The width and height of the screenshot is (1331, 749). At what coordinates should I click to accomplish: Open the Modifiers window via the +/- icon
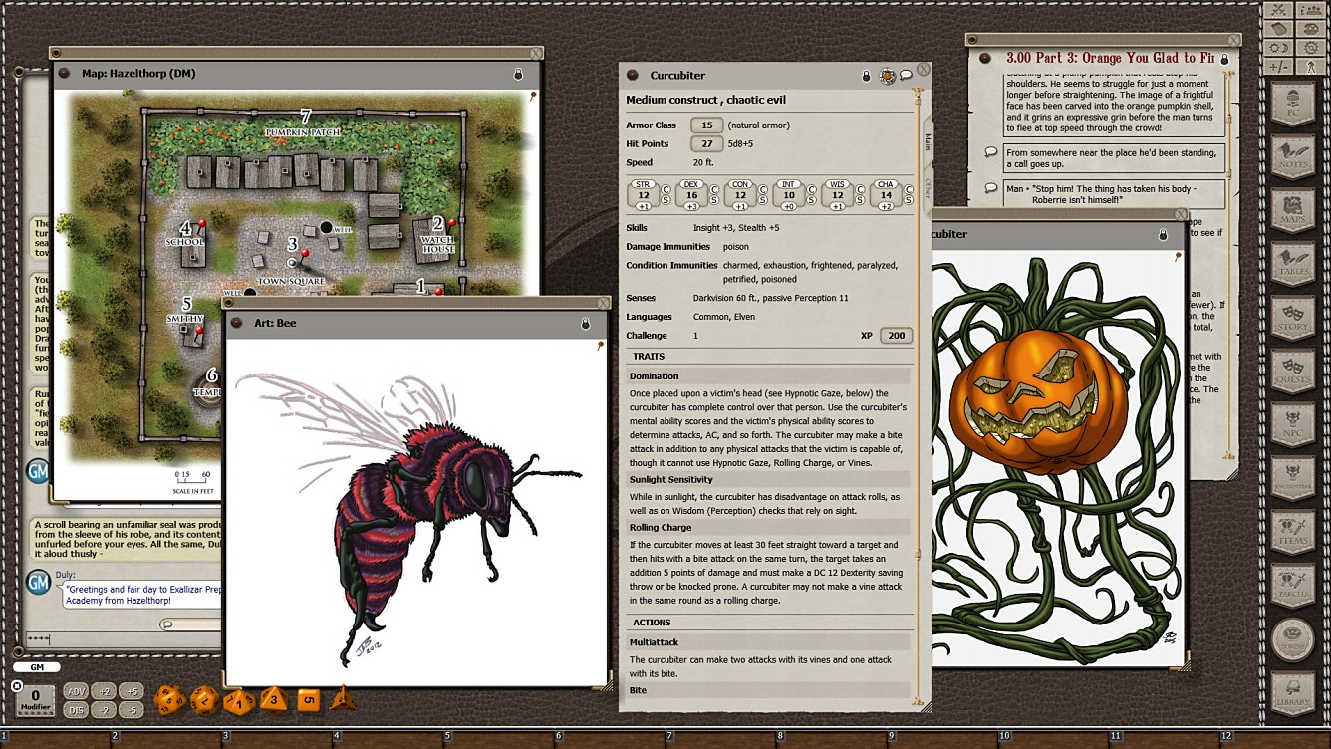tap(1280, 68)
